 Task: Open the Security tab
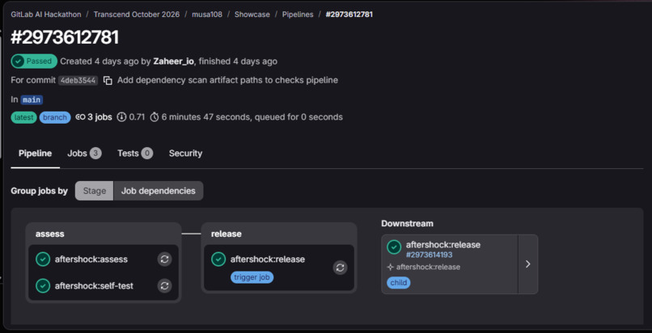click(x=185, y=154)
